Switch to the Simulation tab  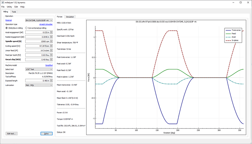70,17
